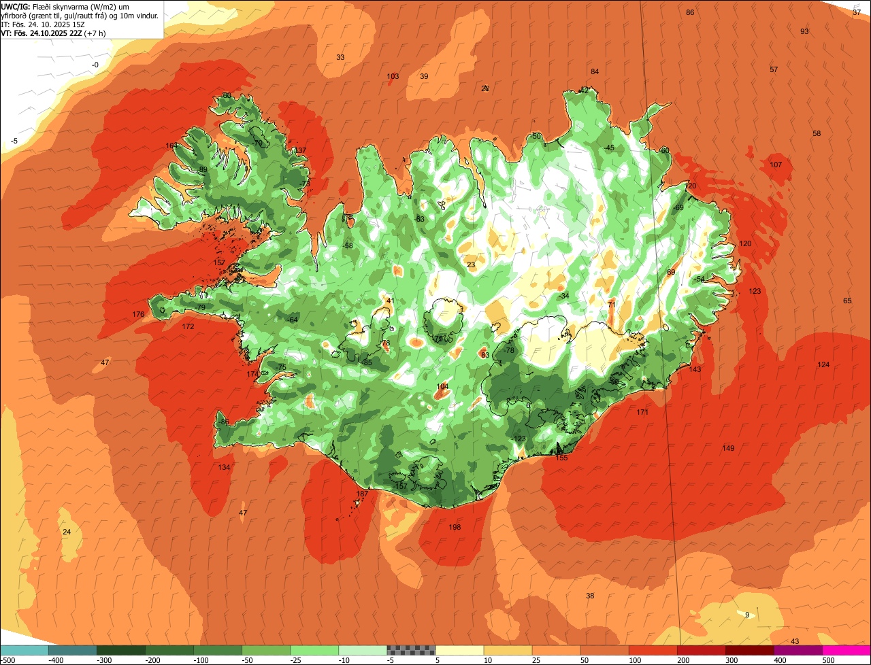The image size is (871, 665).
Task: Click the 37 value in the top-right corner
Action: pos(857,13)
